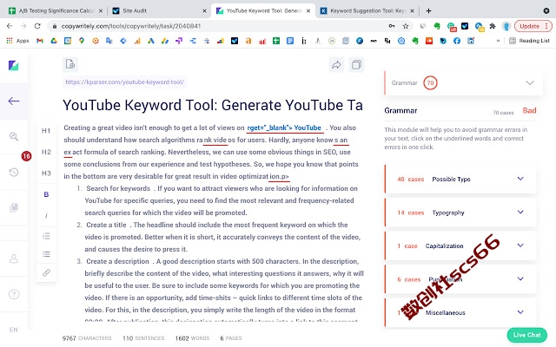Open Google Drive bookmark

pyautogui.click(x=54, y=41)
